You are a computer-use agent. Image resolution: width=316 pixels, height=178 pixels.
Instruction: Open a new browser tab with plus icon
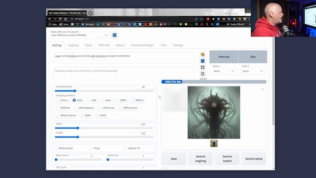pos(90,13)
